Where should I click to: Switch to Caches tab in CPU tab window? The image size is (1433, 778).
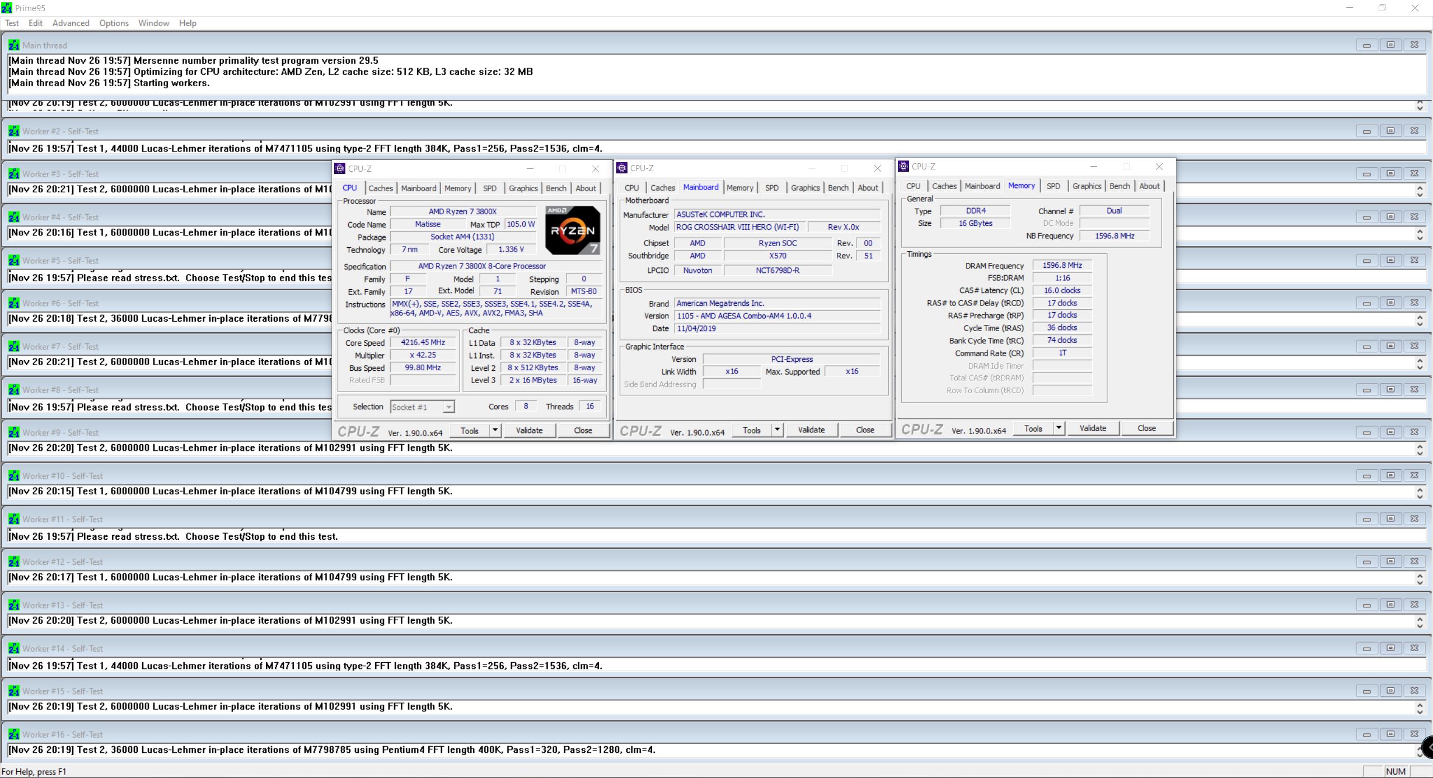tap(381, 188)
